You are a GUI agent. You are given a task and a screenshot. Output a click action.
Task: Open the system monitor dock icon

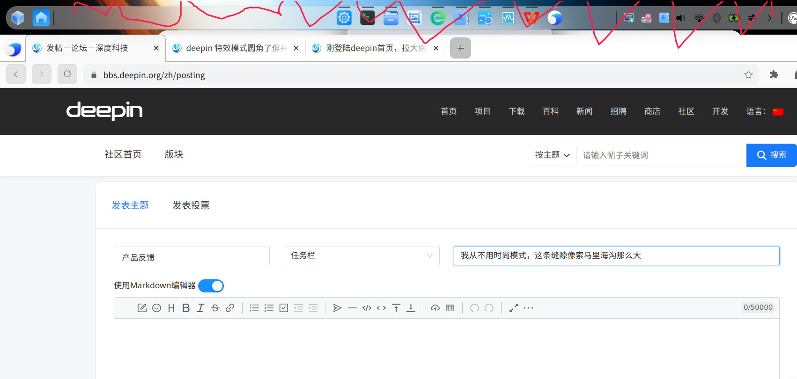point(508,18)
